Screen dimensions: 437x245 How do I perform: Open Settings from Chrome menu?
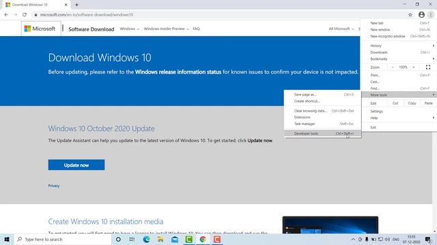click(x=399, y=111)
